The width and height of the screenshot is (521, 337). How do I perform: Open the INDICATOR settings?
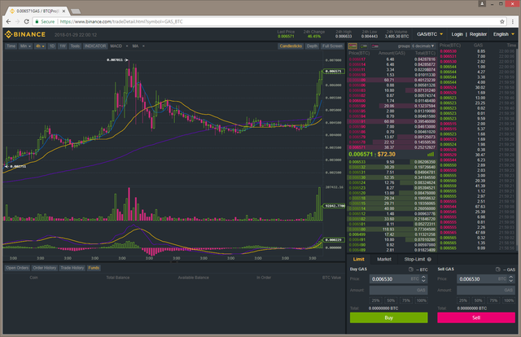point(95,46)
